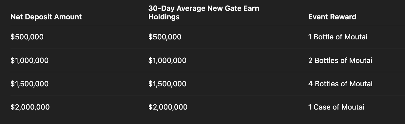The height and width of the screenshot is (124, 405).
Task: Select the $2,000,000 Gate Earn holdings cell
Action: coord(168,107)
